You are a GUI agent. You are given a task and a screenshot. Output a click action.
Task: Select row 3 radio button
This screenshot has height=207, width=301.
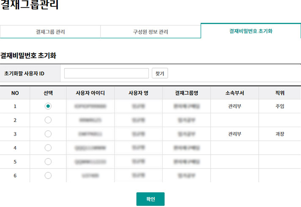pyautogui.click(x=48, y=134)
